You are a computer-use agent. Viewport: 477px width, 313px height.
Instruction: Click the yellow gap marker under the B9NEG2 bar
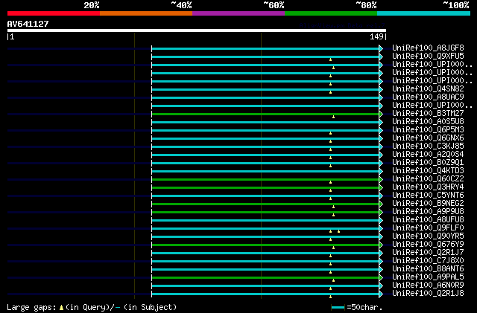[333, 207]
